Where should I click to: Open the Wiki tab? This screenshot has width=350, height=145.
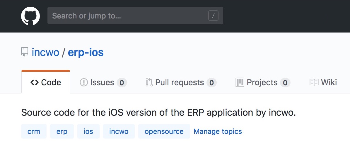[x=323, y=83]
